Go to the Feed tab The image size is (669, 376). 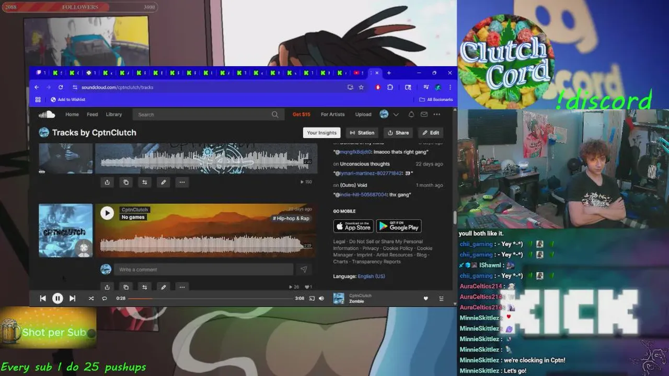pyautogui.click(x=93, y=114)
